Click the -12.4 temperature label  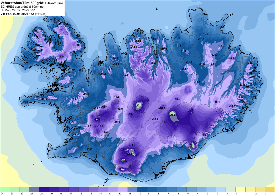pos(221,46)
